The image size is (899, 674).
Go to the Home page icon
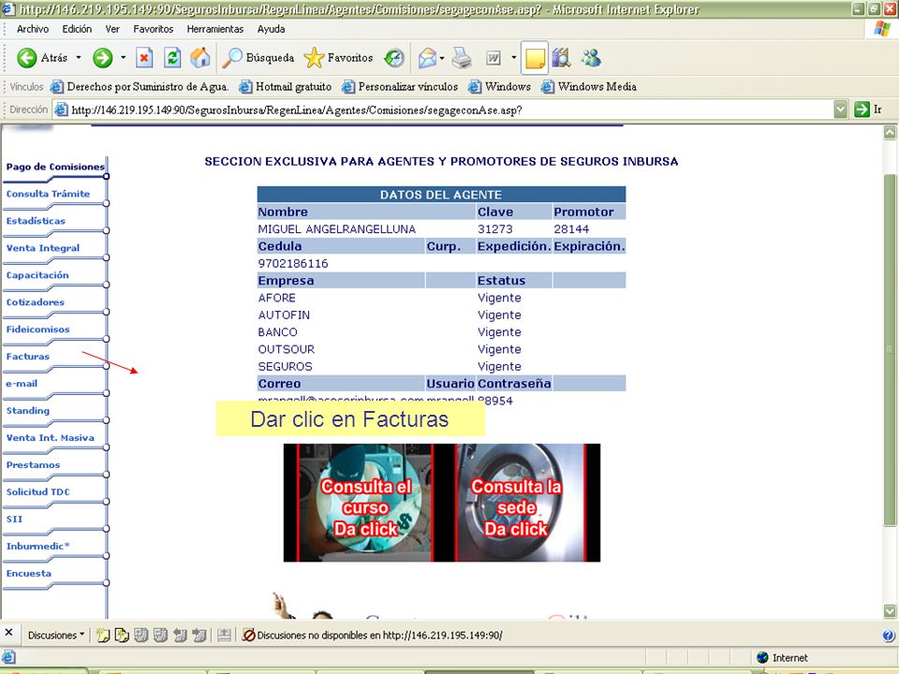(200, 58)
